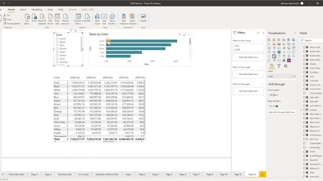The width and height of the screenshot is (323, 181).
Task: Check the Azure box in Color slicer
Action: point(57,38)
